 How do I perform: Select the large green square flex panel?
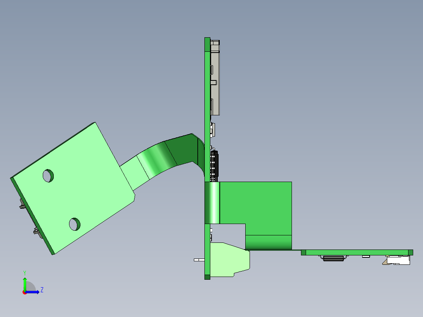256,208
